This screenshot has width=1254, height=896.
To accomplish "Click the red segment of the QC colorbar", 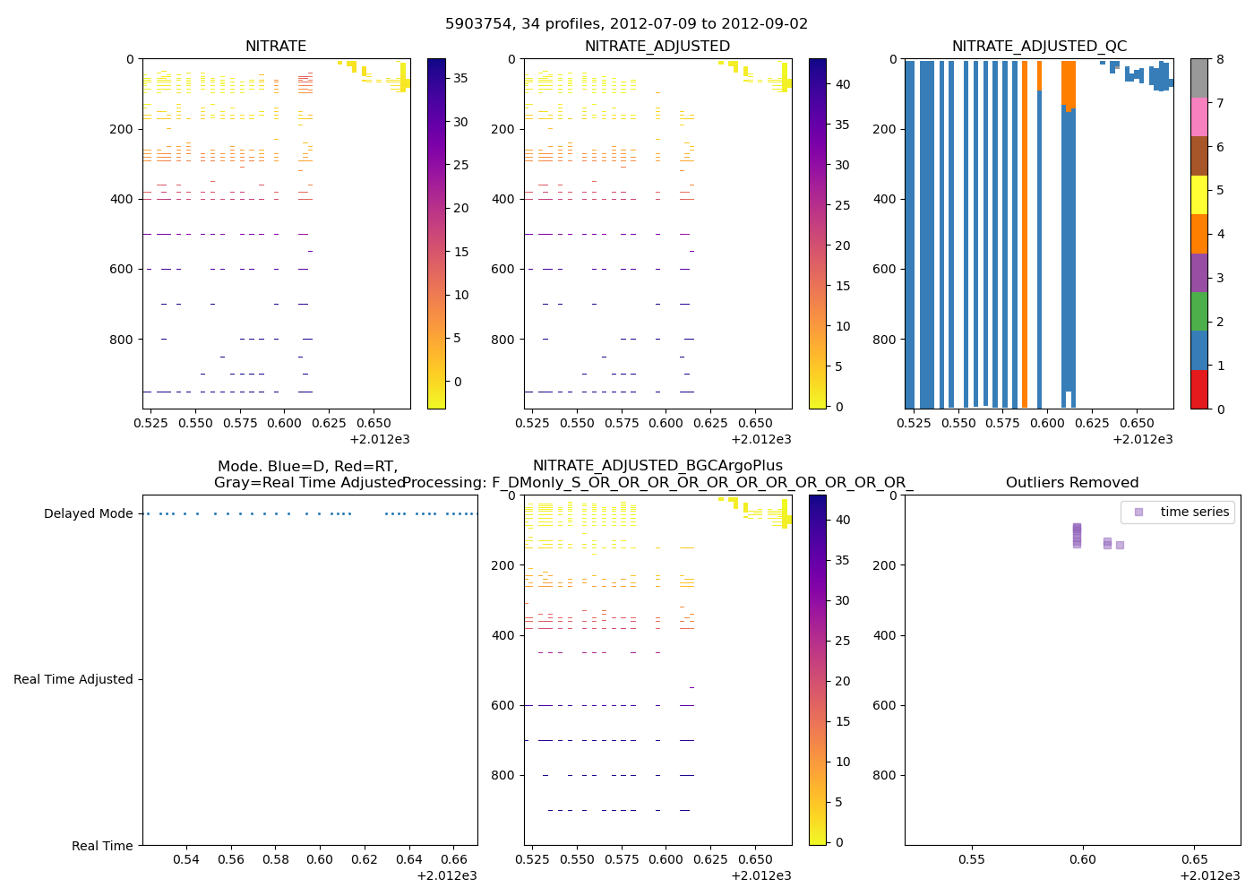I will tap(1198, 390).
